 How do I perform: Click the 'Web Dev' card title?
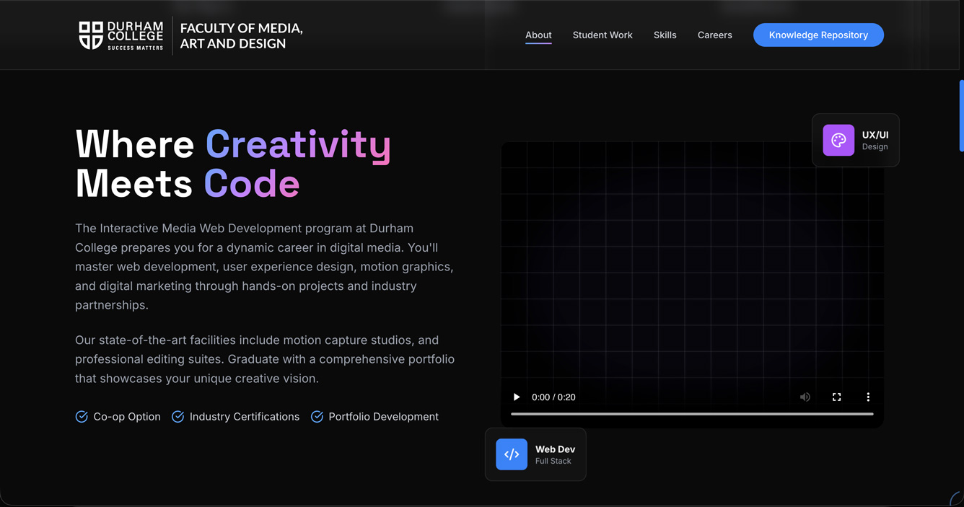(555, 449)
